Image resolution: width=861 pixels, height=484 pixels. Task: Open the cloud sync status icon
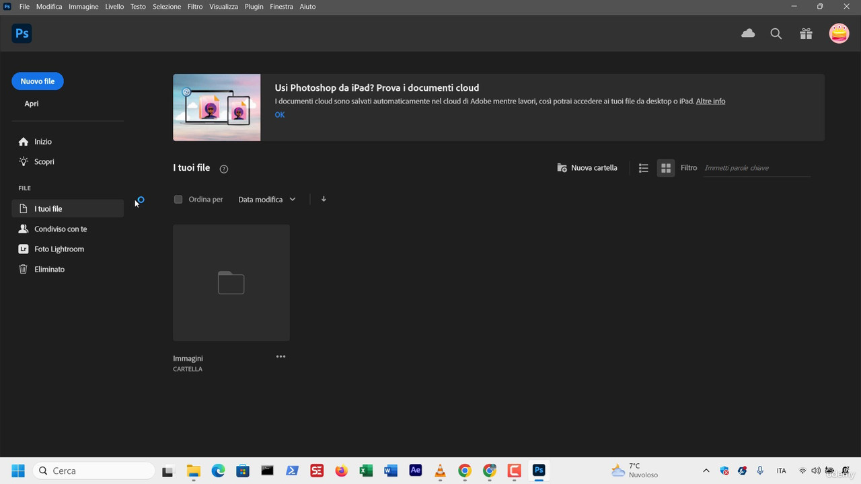click(748, 34)
